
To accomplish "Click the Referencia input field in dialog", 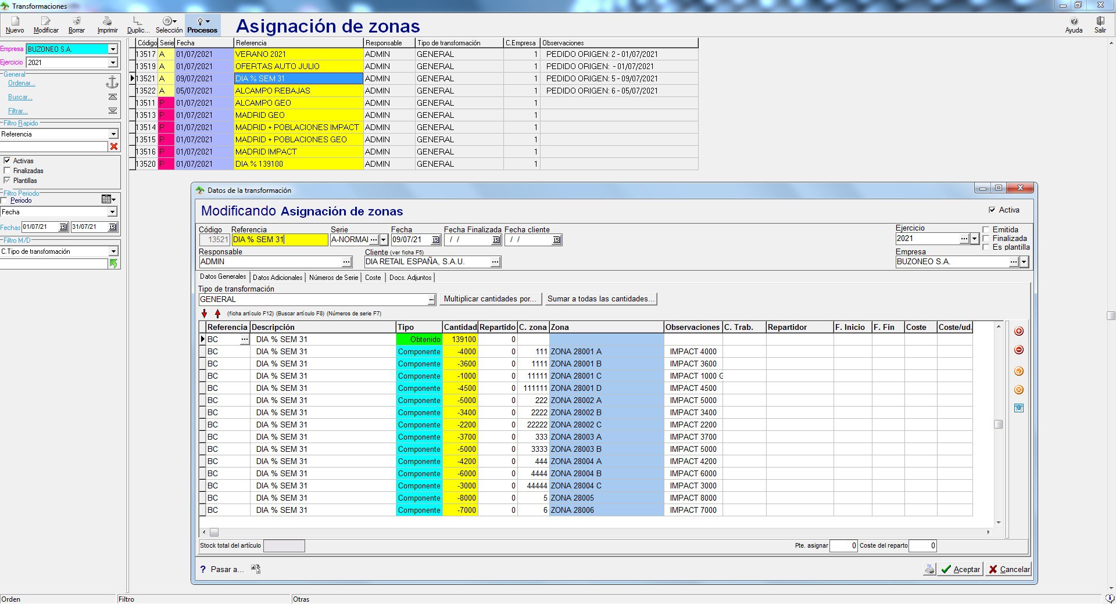I will (280, 240).
